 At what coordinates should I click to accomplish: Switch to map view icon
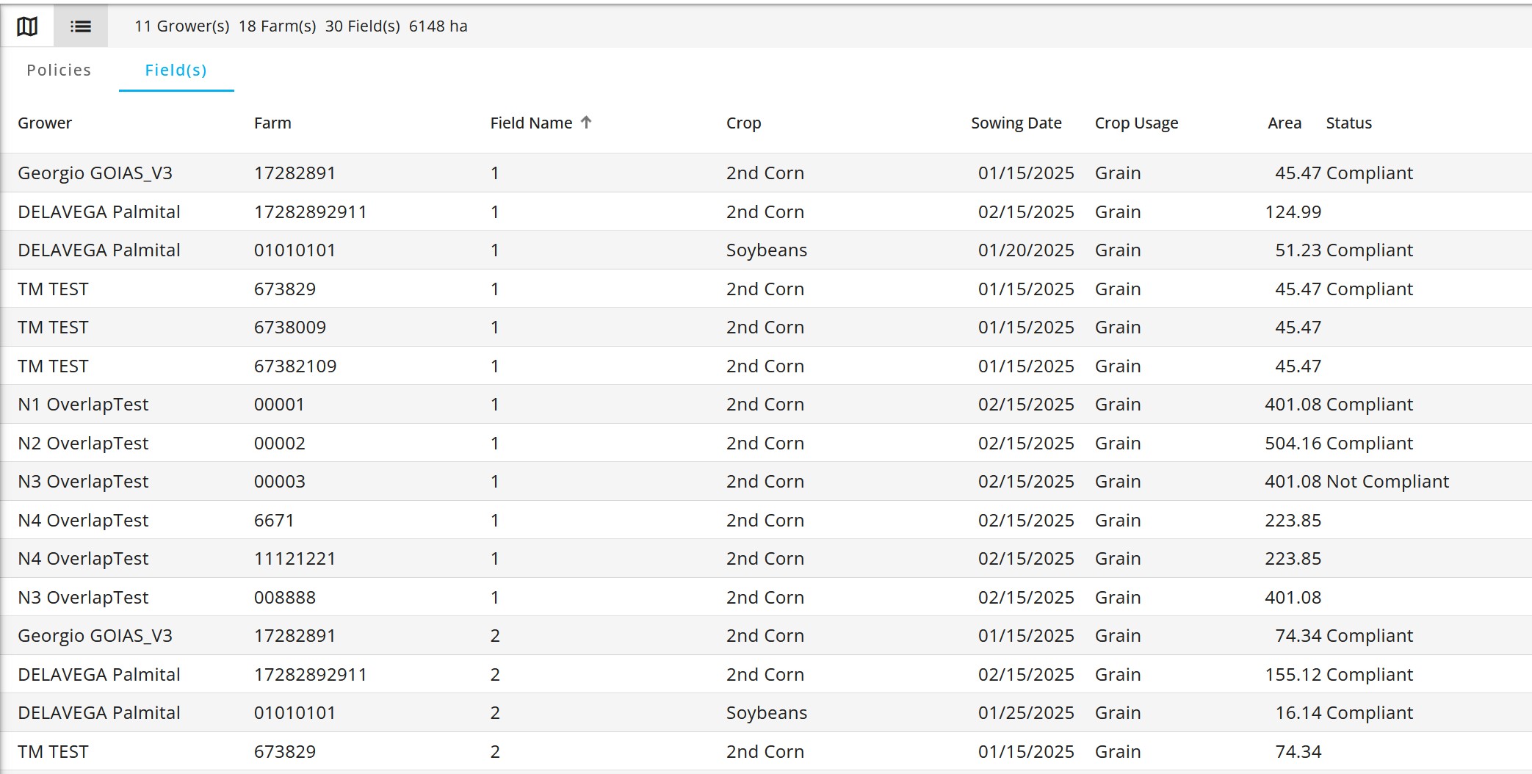[27, 26]
